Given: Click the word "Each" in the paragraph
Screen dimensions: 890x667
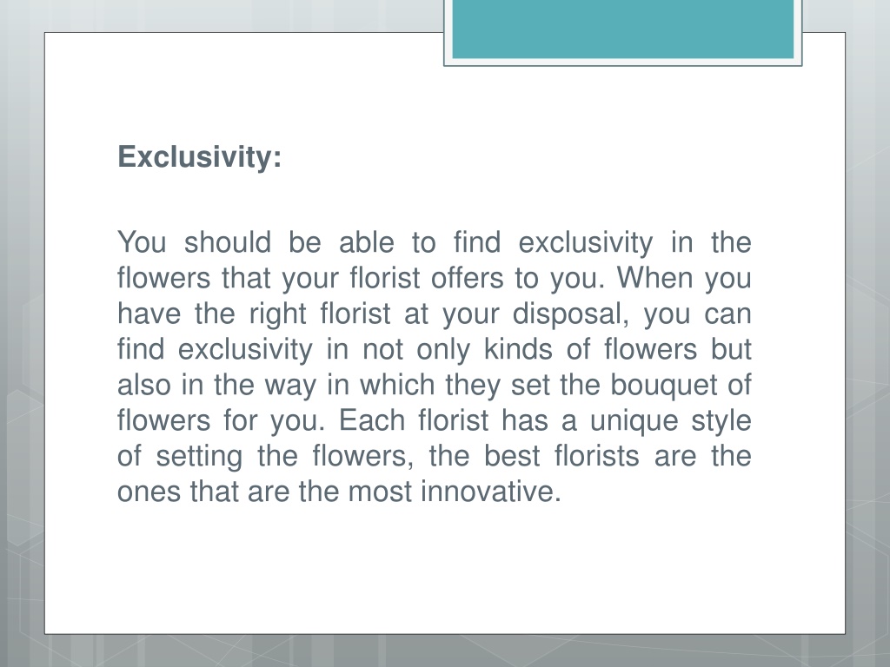Looking at the screenshot, I should click(372, 421).
